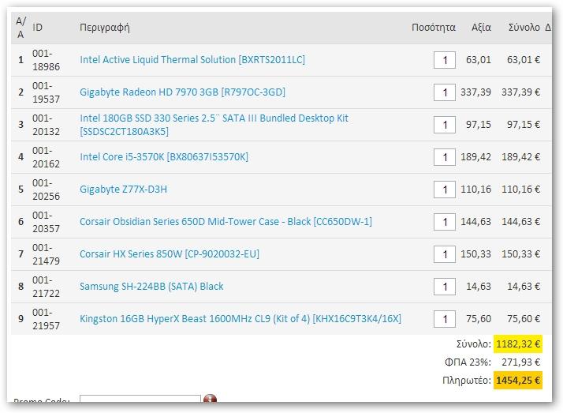563x413 pixels.
Task: Click the highlighted subtotal 1182,32 €
Action: 518,344
